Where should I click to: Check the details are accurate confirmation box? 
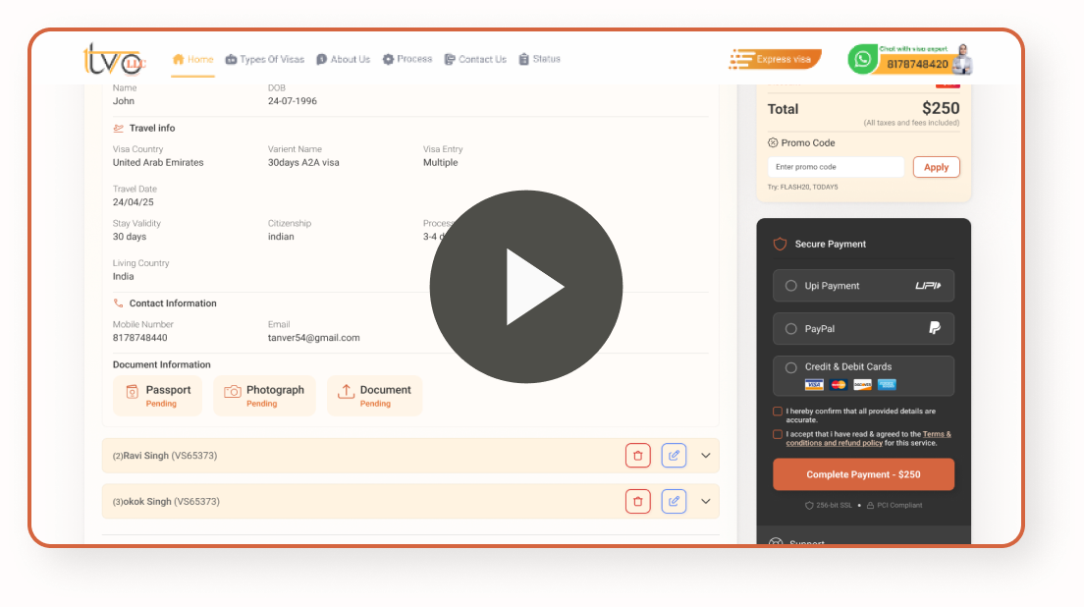pos(778,412)
